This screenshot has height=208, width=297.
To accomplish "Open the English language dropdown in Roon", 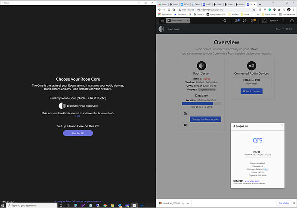I will coord(10,202).
